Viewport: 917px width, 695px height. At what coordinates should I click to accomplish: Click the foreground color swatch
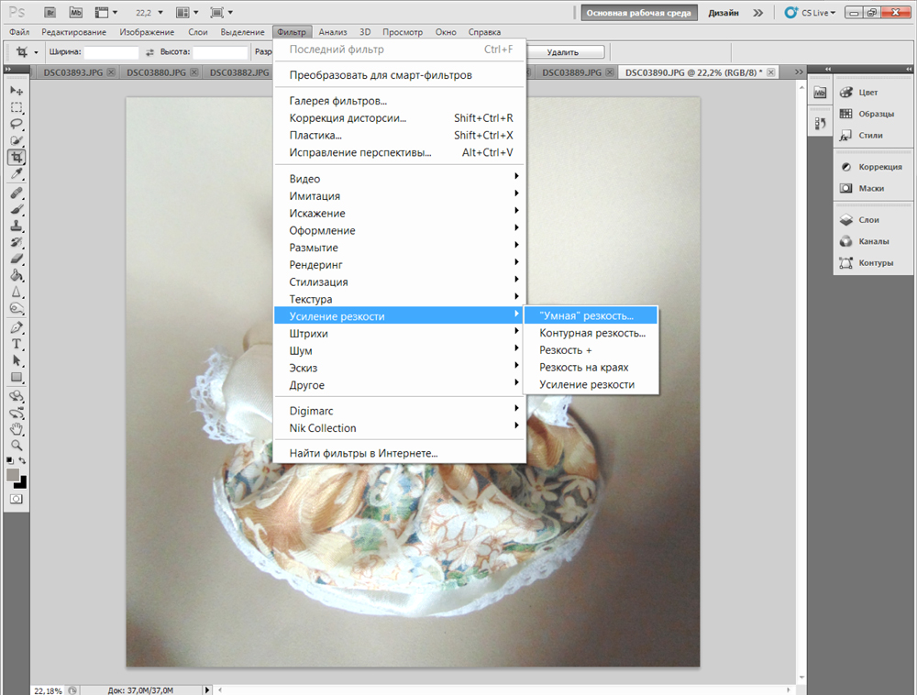coord(12,475)
